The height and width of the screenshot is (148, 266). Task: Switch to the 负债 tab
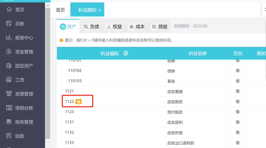[91, 27]
